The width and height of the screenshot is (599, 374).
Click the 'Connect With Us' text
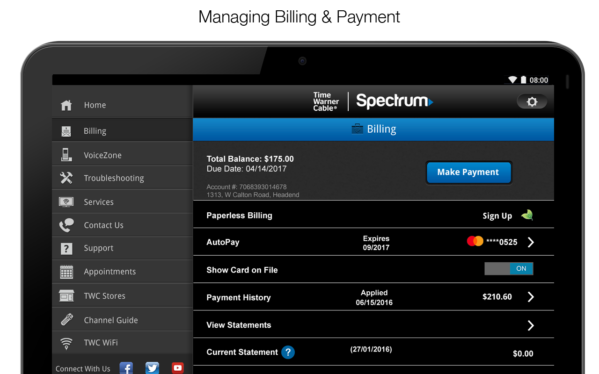coord(83,369)
